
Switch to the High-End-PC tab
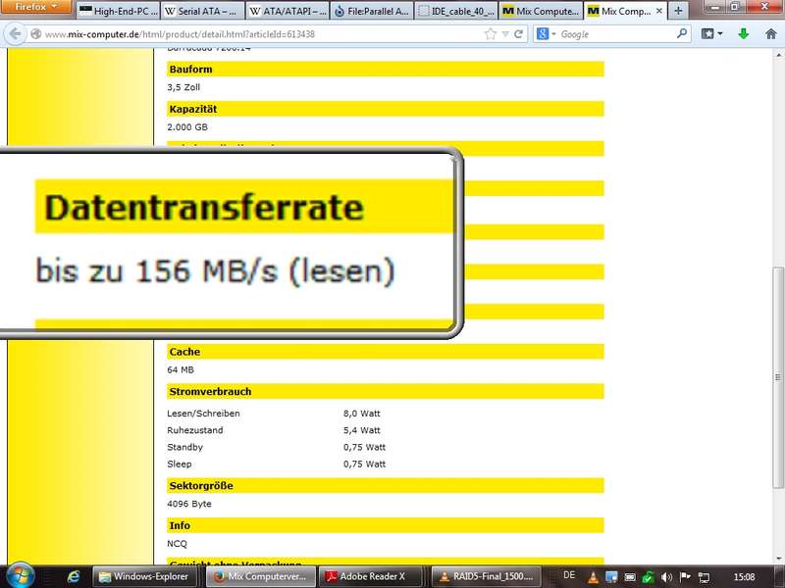(118, 11)
